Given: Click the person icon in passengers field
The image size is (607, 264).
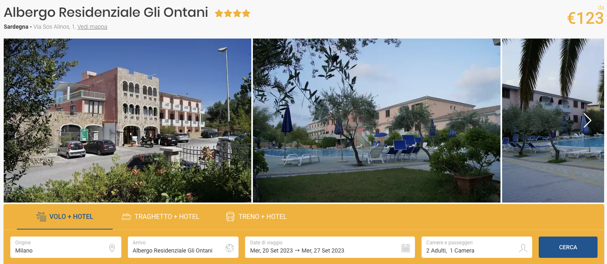Looking at the screenshot, I should pos(523,248).
